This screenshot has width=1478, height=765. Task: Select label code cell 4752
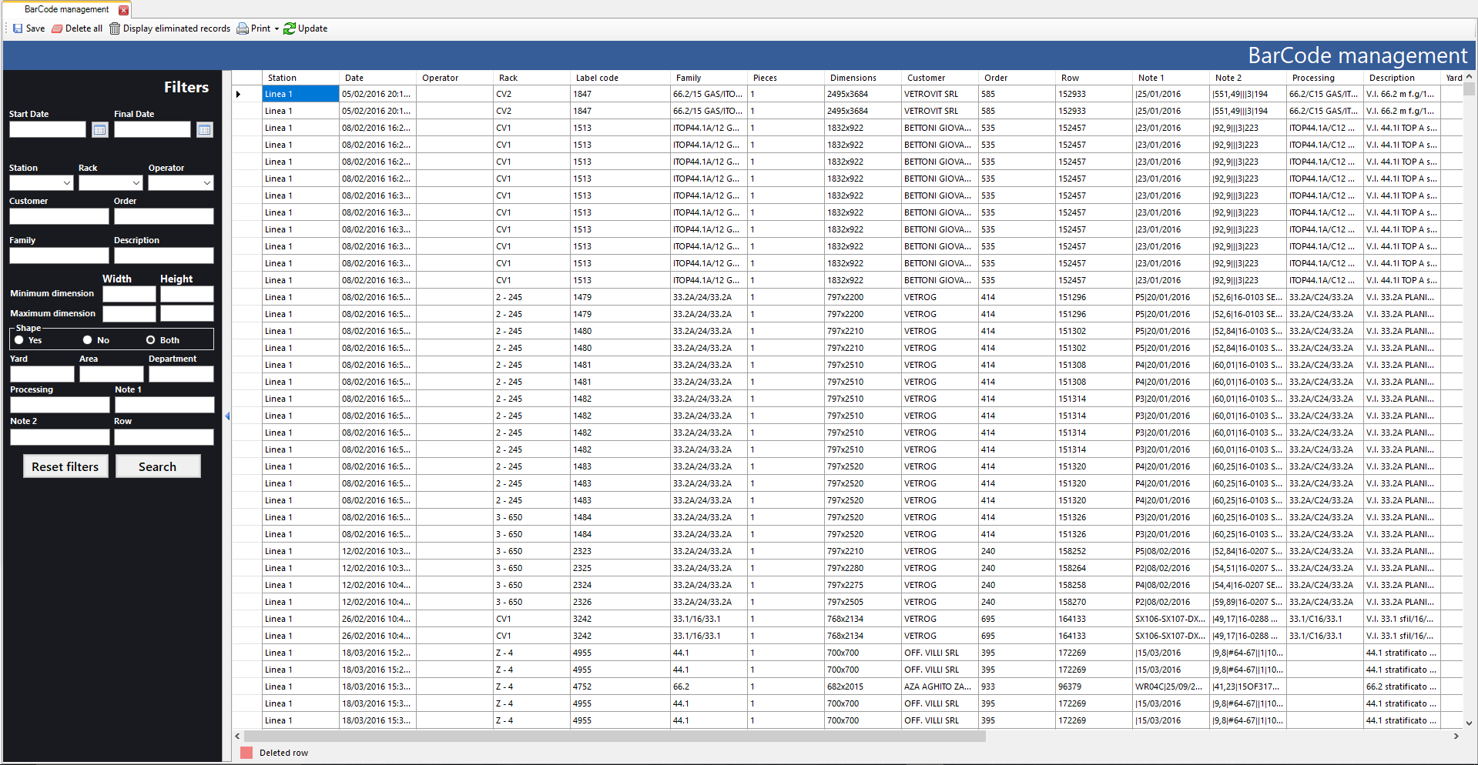click(620, 686)
